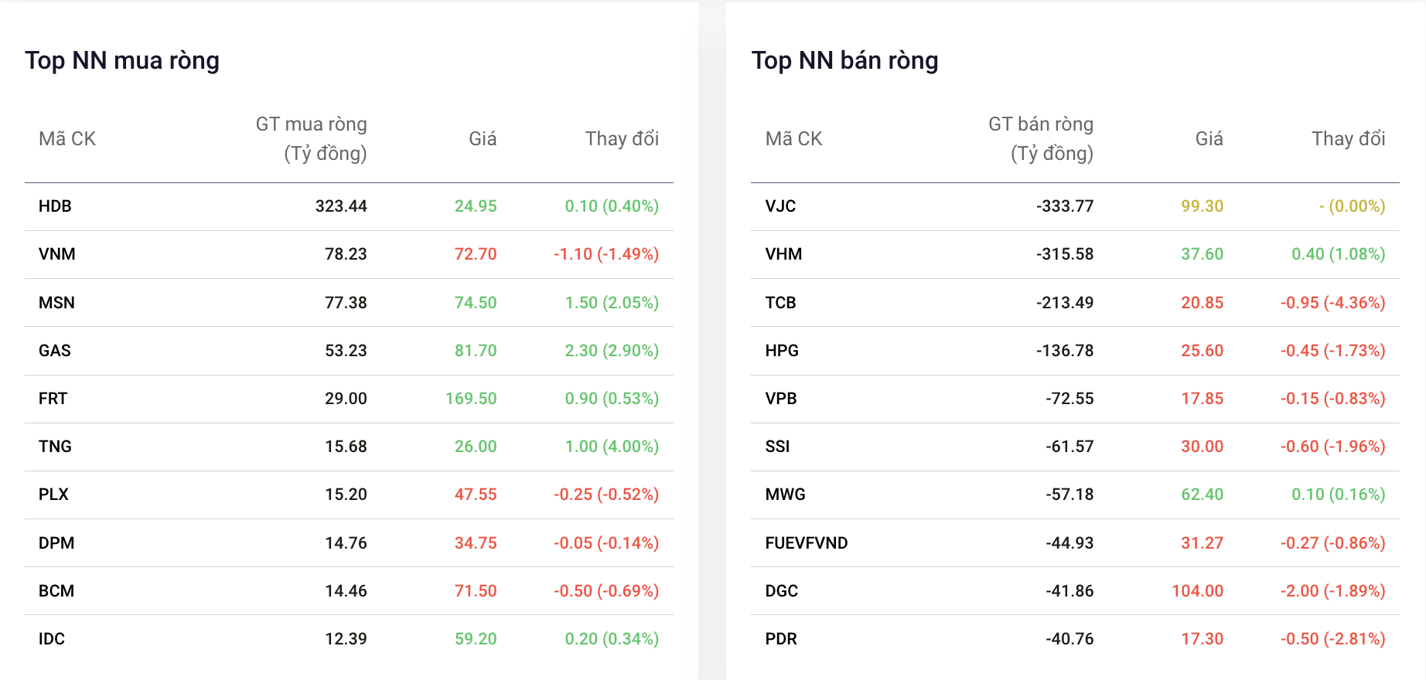
Task: Click change -2.00 (-1.89%)
Action: click(x=1332, y=591)
